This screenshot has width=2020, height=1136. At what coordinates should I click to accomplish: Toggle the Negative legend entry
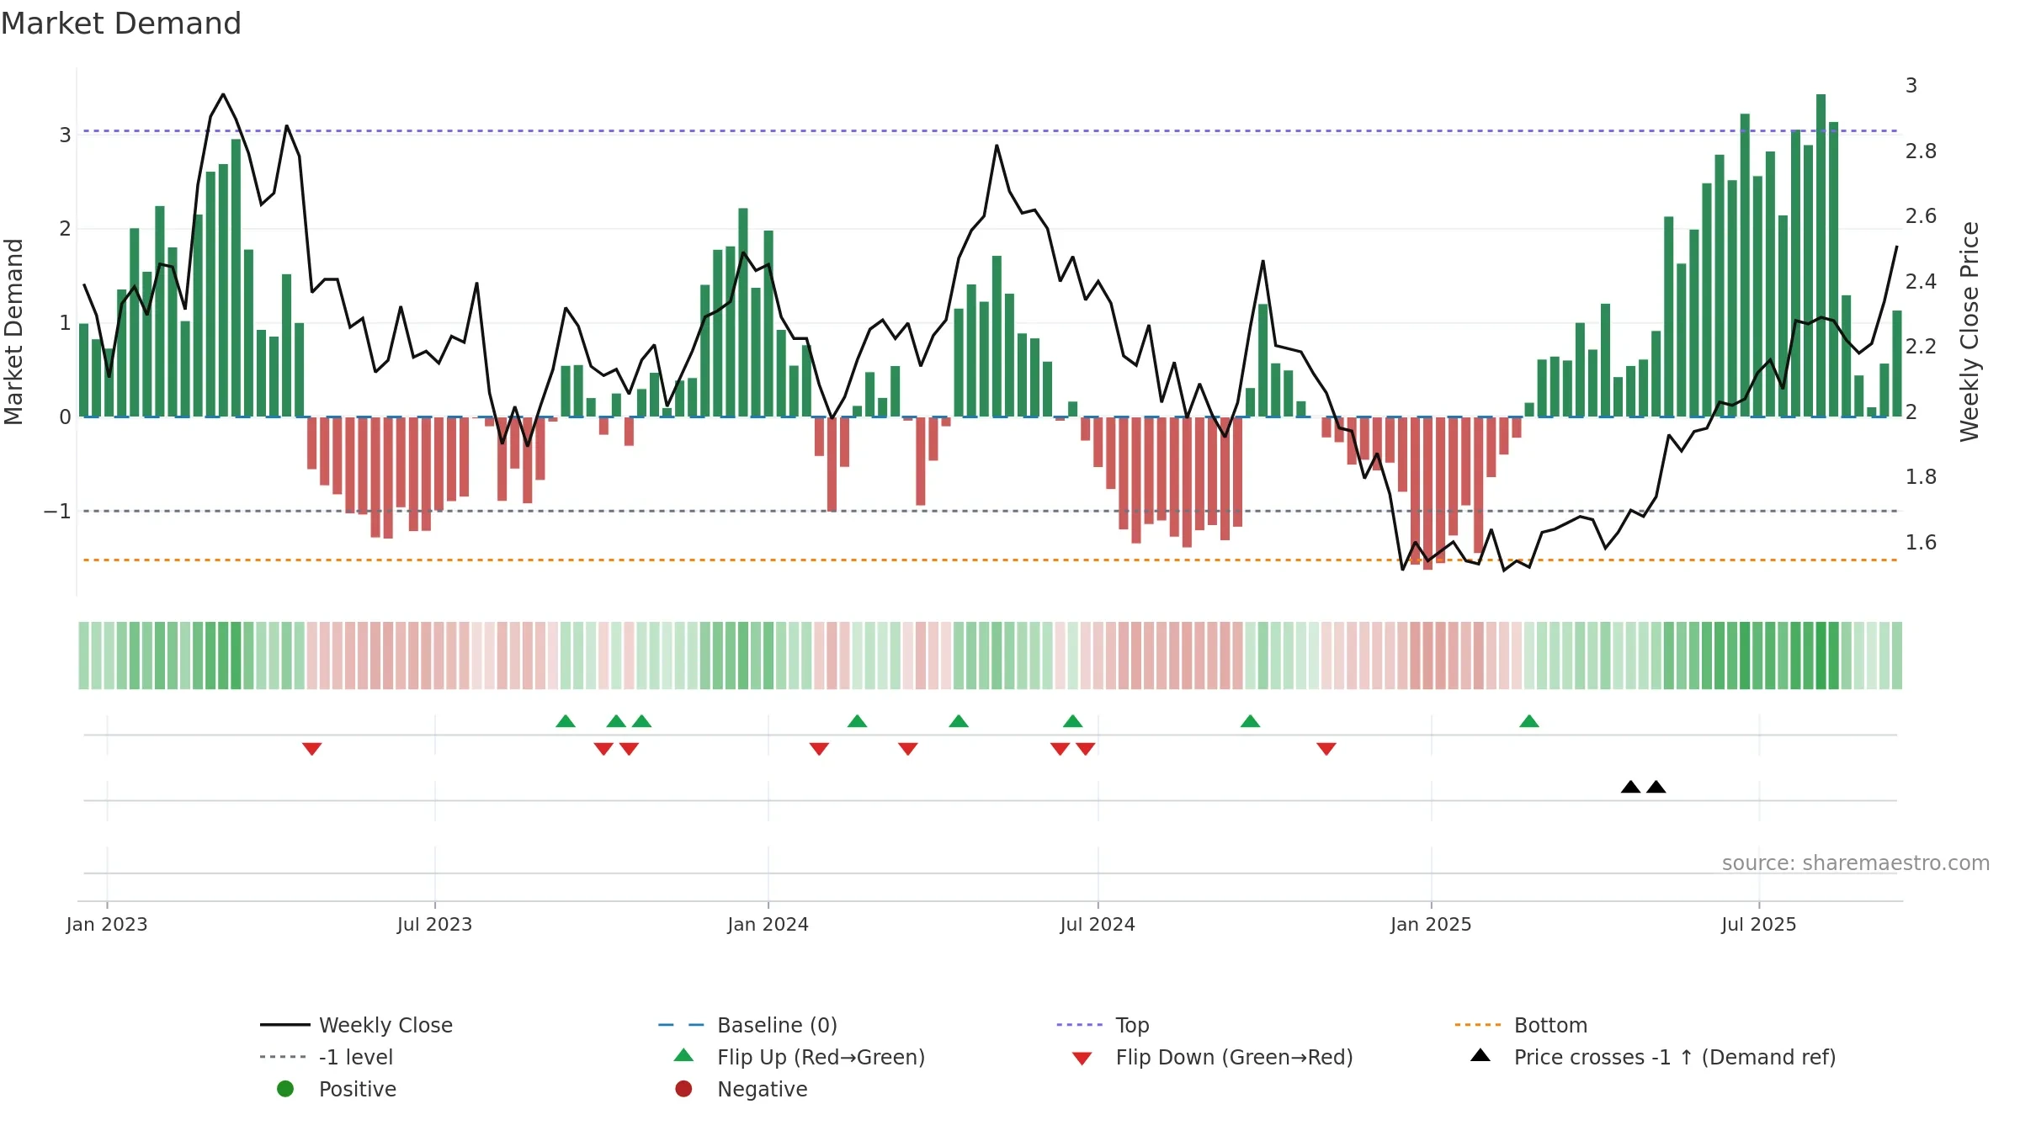click(x=741, y=1089)
